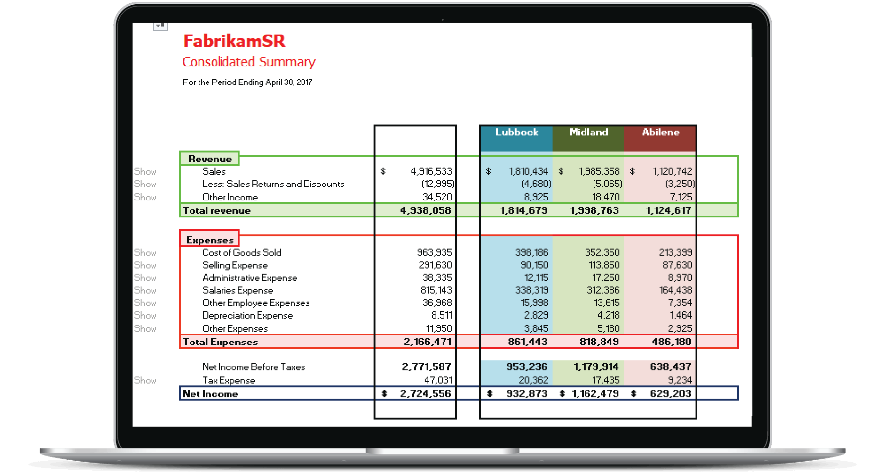Image resolution: width=884 pixels, height=474 pixels.
Task: Click the Other Employee Expenses label
Action: click(x=256, y=303)
